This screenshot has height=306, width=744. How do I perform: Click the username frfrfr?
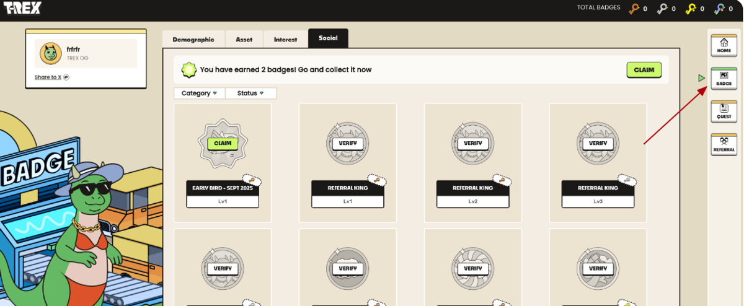pyautogui.click(x=73, y=50)
